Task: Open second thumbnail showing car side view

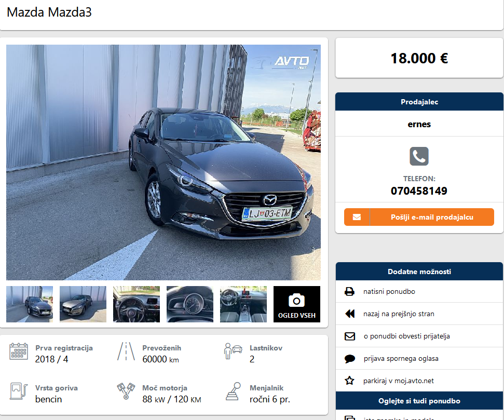Action: coord(83,304)
